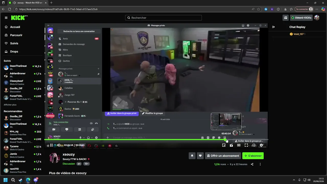
Task: Collapse the Chat Replay panel
Action: (x=274, y=27)
